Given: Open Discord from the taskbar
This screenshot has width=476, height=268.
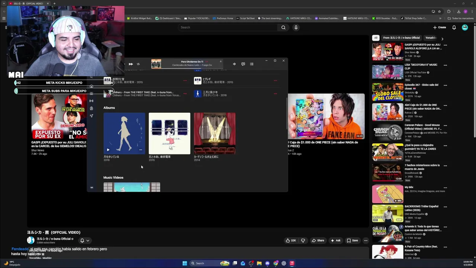Looking at the screenshot, I should tap(267, 263).
